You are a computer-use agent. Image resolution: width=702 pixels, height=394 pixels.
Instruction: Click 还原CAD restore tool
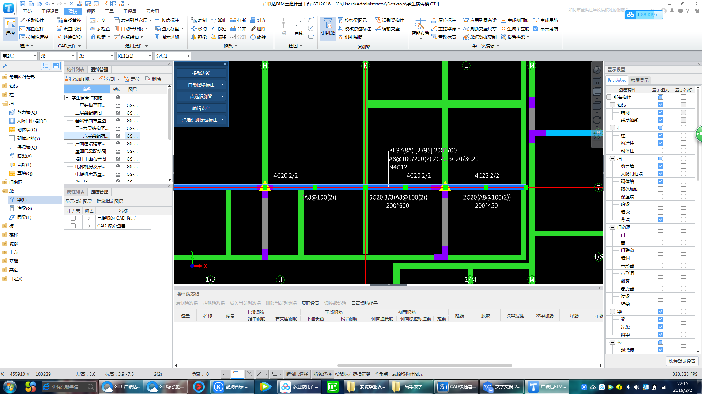(69, 37)
